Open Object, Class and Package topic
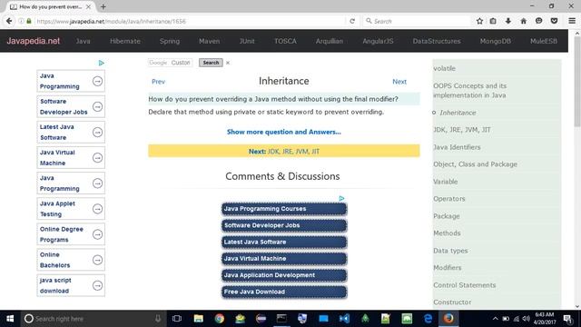This screenshot has height=327, width=581. (x=475, y=164)
